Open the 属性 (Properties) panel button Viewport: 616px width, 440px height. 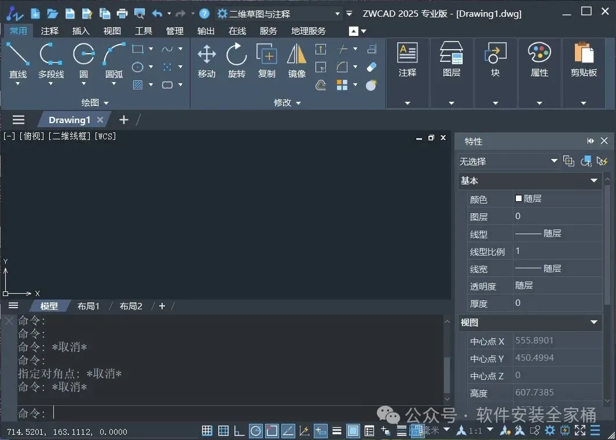540,60
